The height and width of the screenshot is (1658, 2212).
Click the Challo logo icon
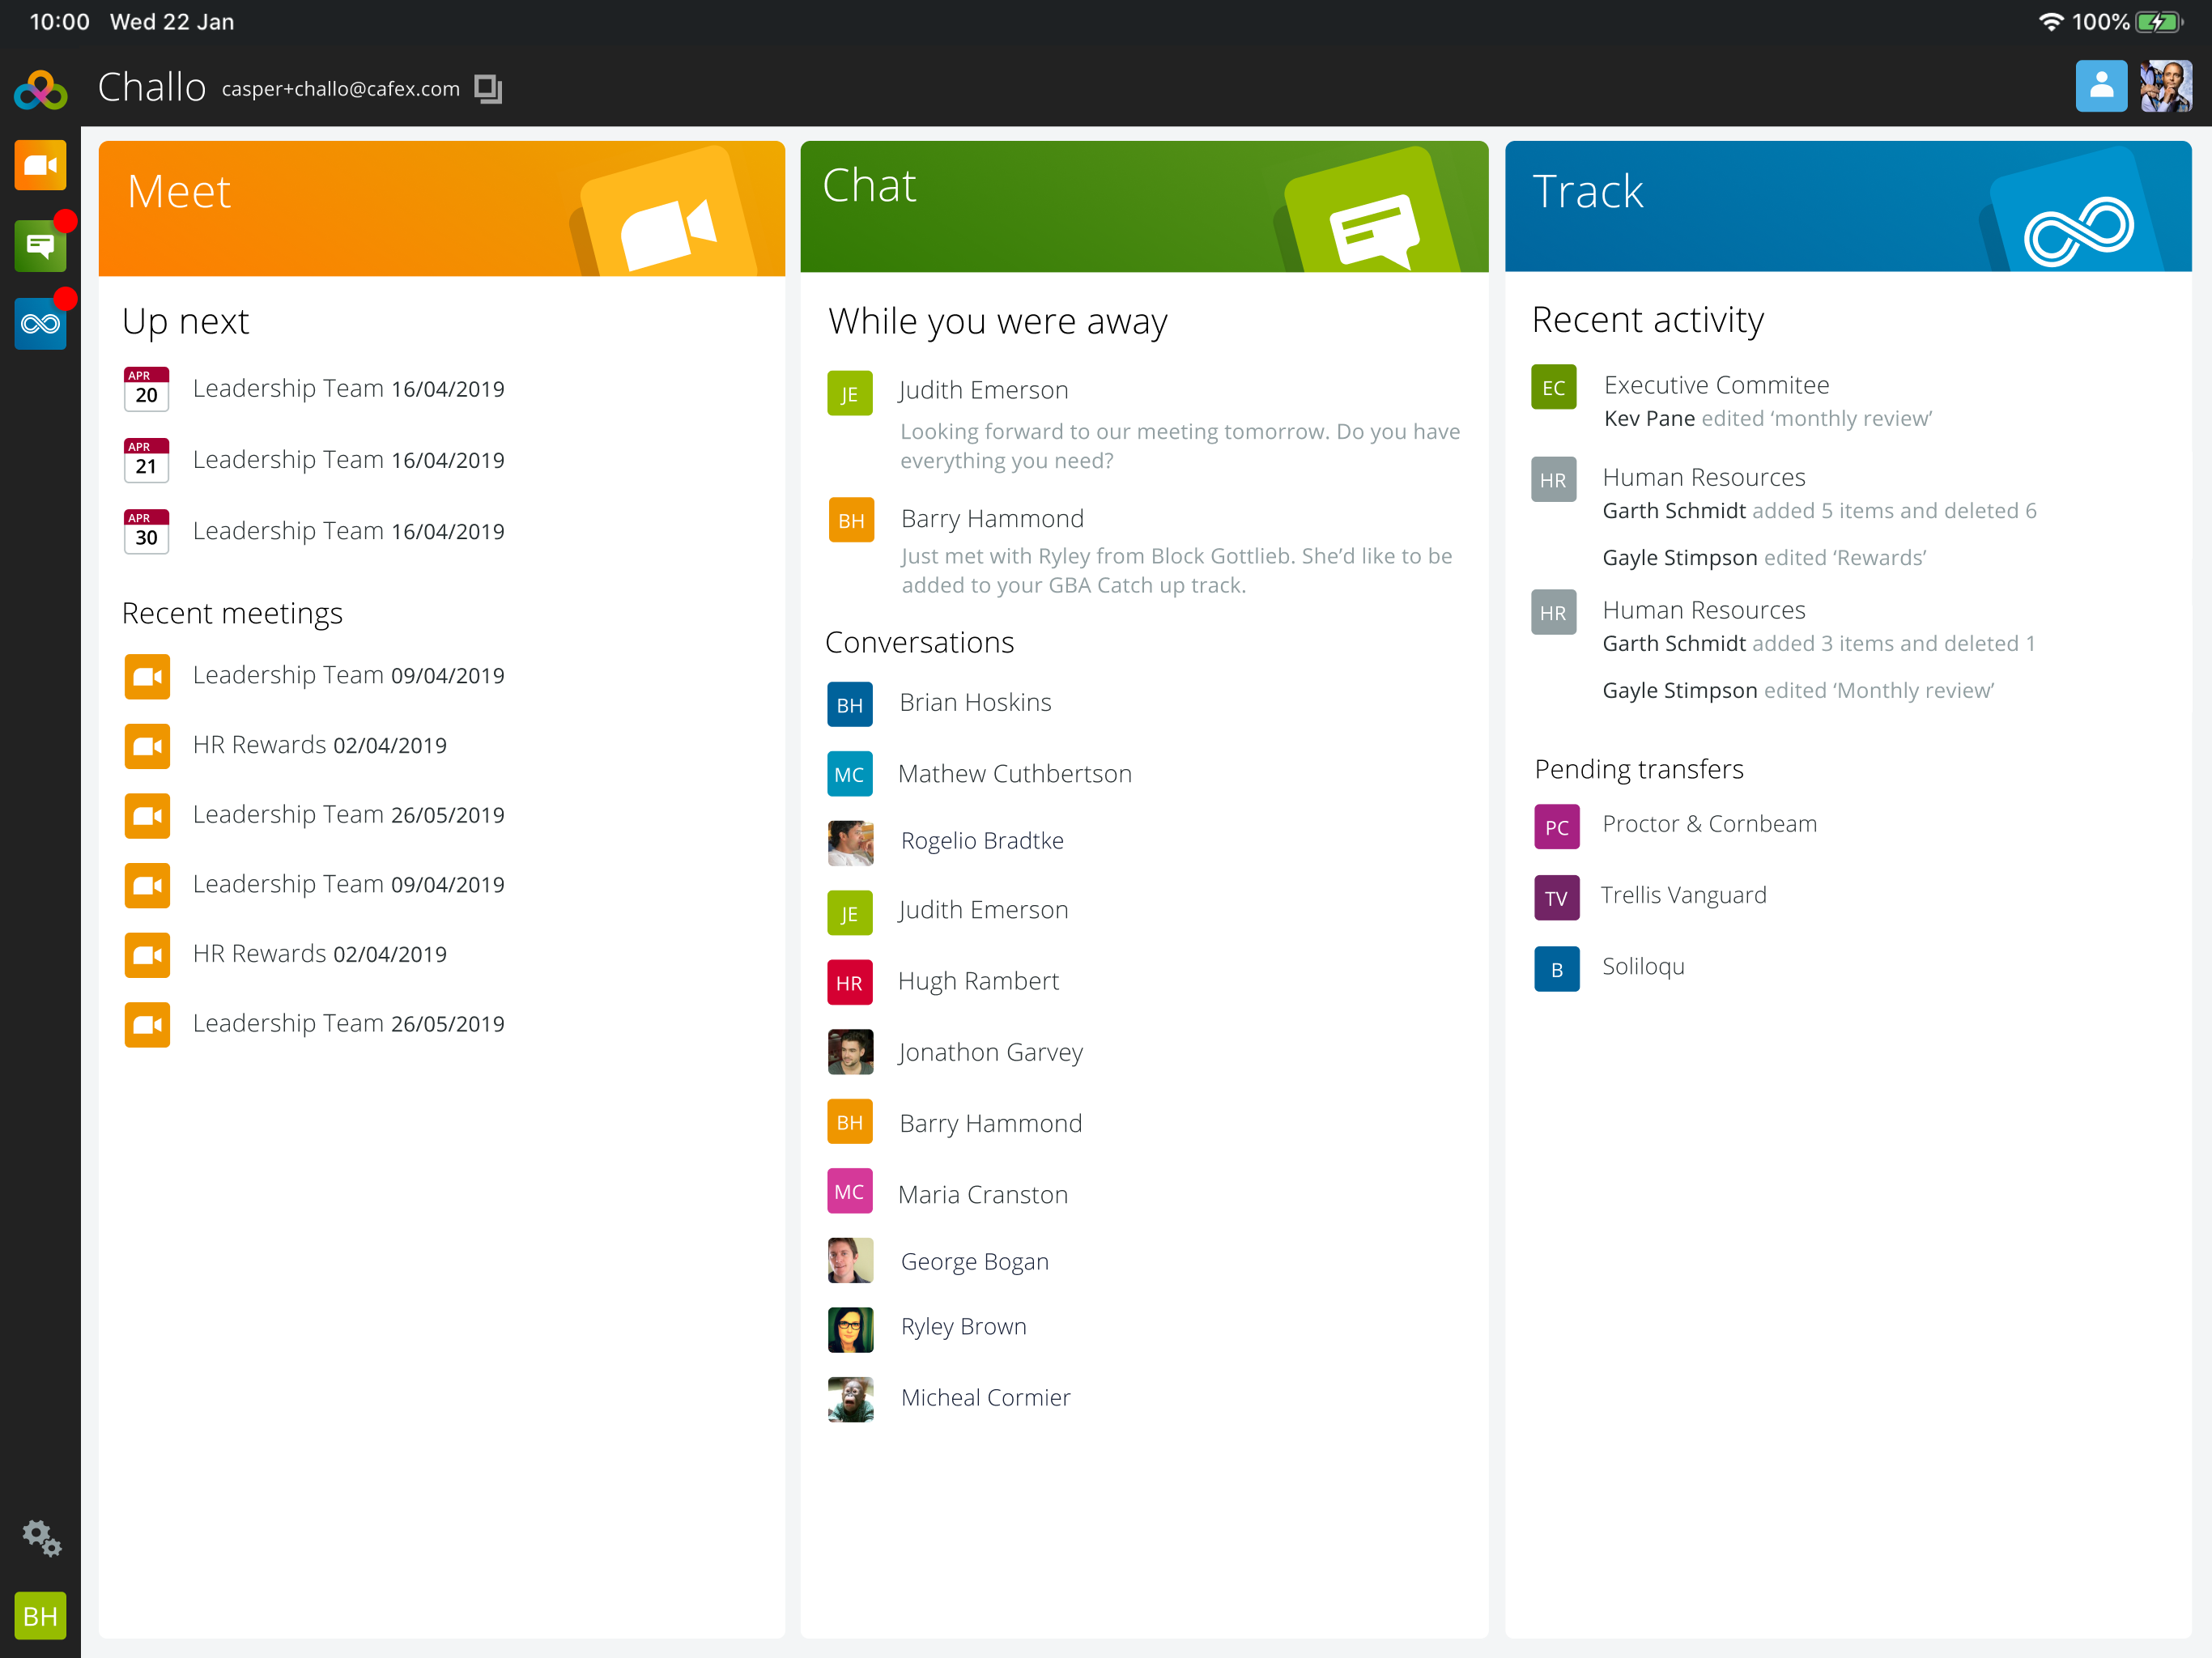pos(41,90)
